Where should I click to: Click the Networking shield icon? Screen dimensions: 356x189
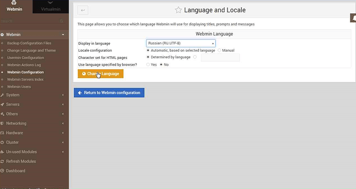point(2,123)
